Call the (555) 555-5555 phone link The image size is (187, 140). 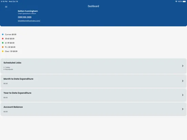(x=25, y=17)
